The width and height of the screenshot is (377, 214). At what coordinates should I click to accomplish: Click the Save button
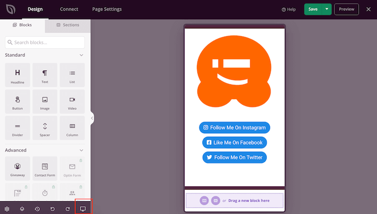(x=313, y=9)
